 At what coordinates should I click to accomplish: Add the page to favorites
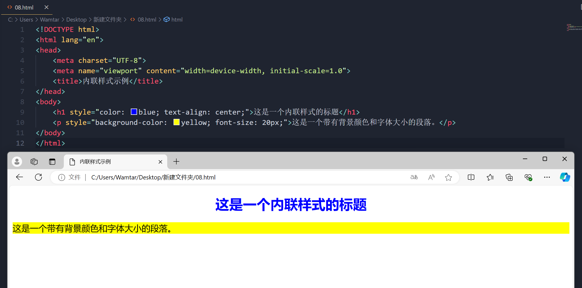449,177
